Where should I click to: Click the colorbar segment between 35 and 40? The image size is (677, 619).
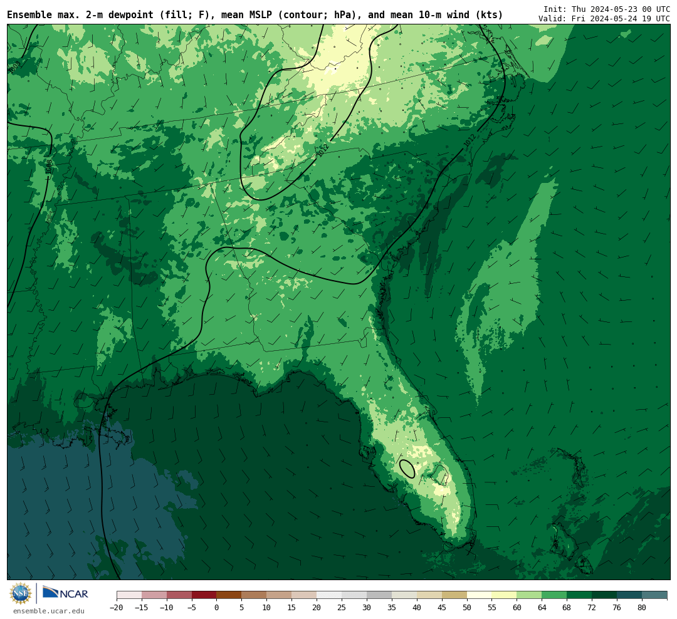point(404,595)
